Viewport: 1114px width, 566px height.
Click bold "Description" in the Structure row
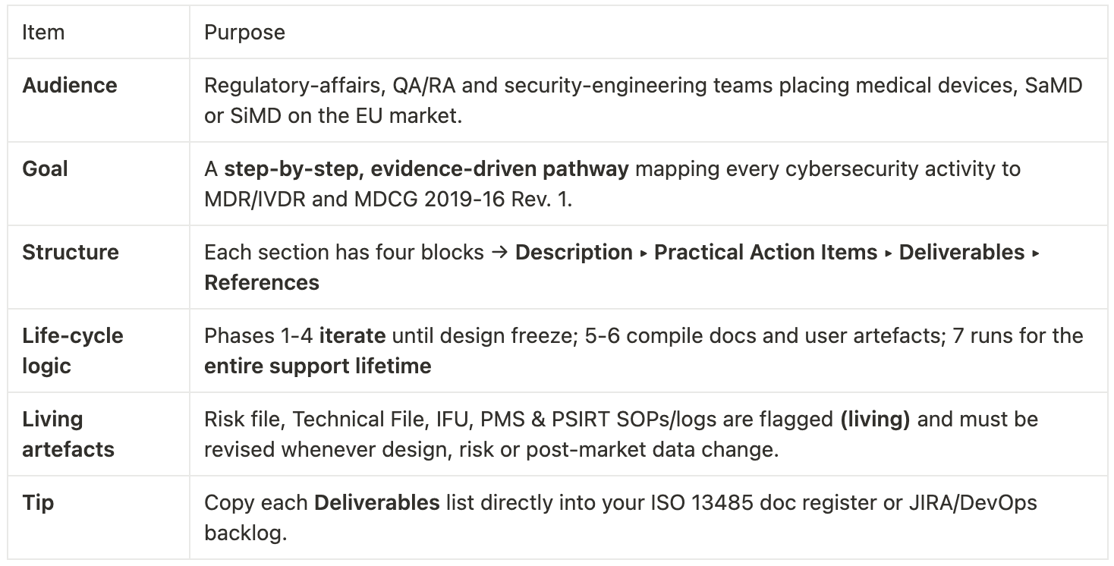[x=574, y=252]
